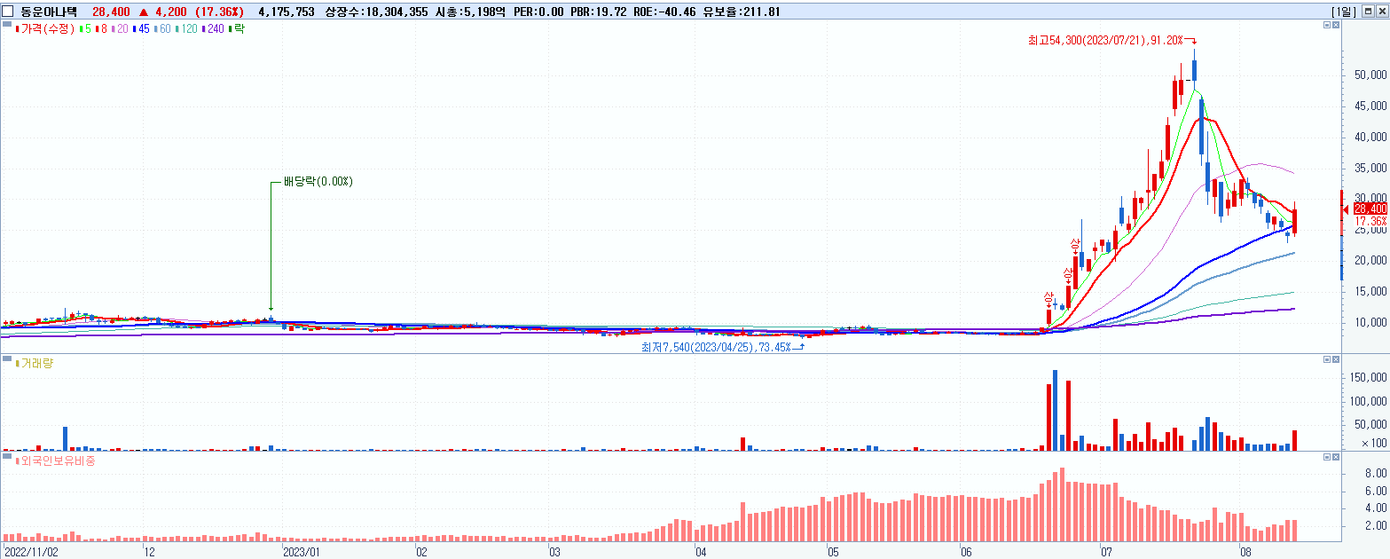Click the current price 28,400 in header

pos(111,12)
